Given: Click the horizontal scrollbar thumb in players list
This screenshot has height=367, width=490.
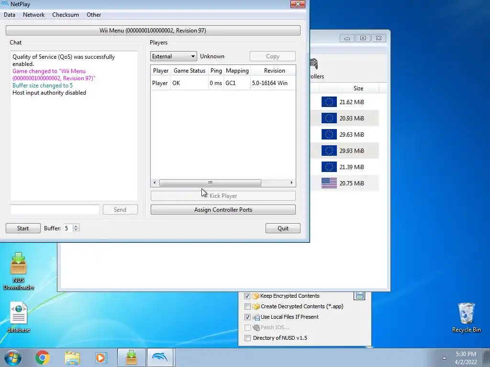Looking at the screenshot, I should pyautogui.click(x=210, y=183).
